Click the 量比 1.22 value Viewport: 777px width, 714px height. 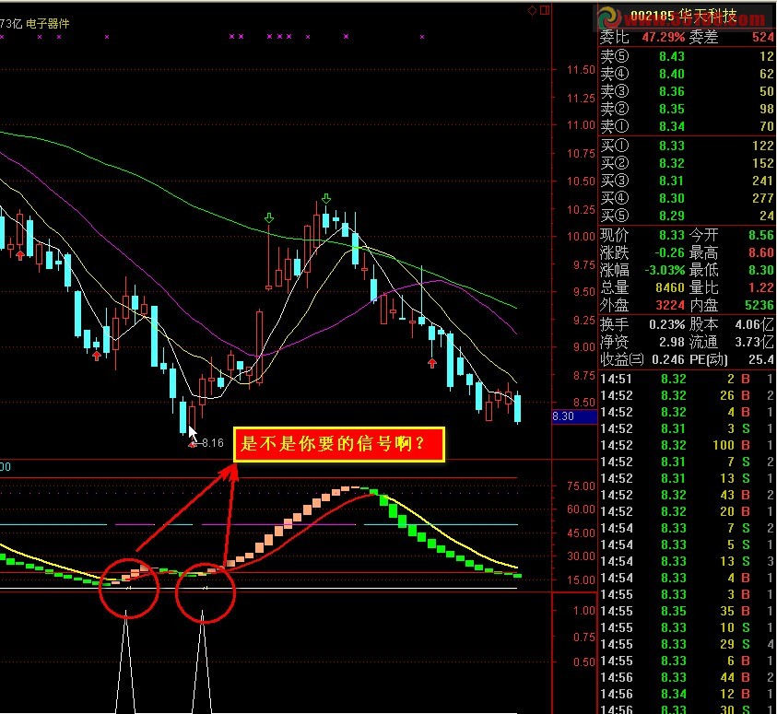pyautogui.click(x=761, y=287)
